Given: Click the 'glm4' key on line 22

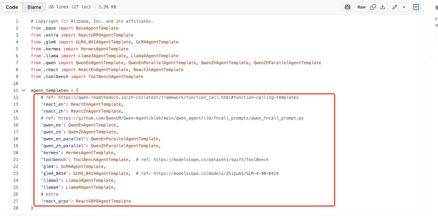Looking at the screenshot, I should (x=48, y=167).
